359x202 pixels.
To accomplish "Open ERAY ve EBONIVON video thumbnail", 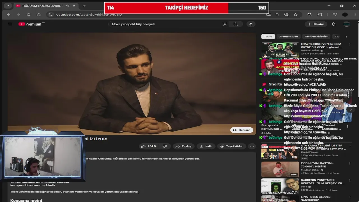I will [280, 50].
